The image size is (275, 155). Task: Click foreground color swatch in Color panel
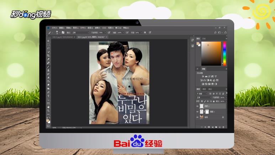coord(198,43)
